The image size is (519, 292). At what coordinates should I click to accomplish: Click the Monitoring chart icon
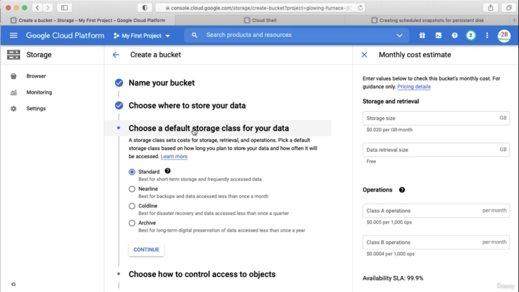coord(13,93)
